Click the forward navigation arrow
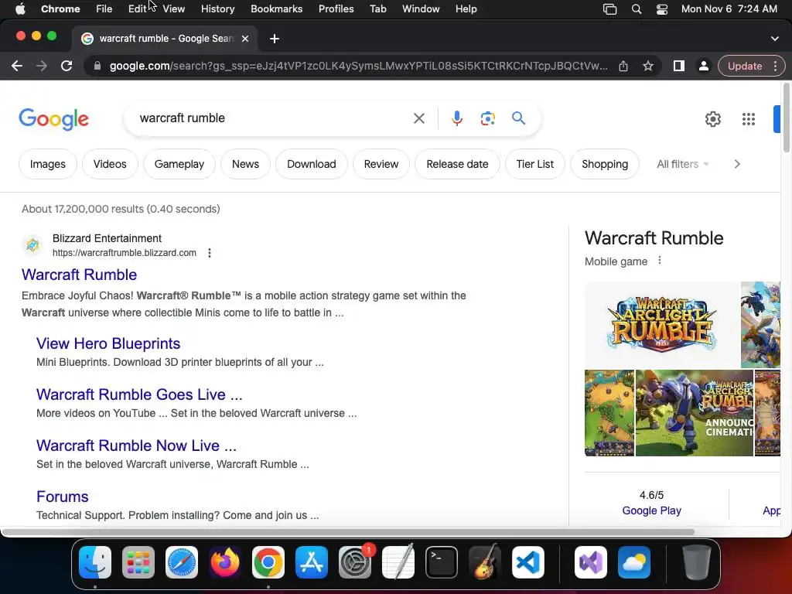 tap(42, 67)
